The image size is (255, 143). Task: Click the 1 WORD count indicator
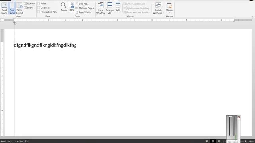(x=19, y=141)
